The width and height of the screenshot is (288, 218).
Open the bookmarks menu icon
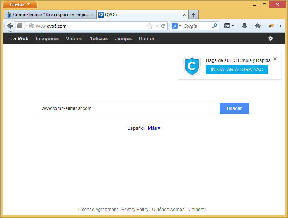[x=227, y=26]
